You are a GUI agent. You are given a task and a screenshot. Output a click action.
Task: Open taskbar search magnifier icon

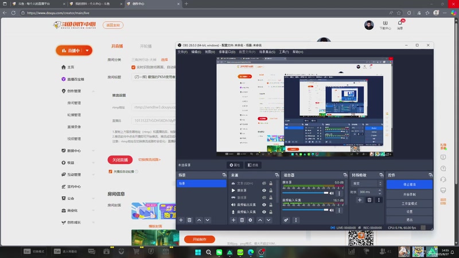(x=208, y=252)
